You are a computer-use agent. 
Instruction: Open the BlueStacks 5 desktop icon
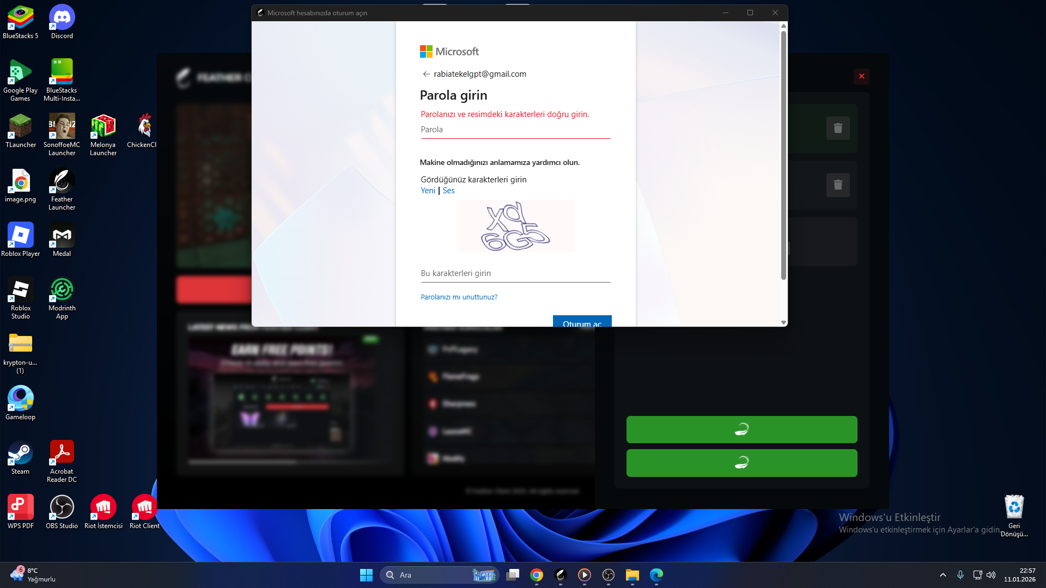tap(21, 22)
